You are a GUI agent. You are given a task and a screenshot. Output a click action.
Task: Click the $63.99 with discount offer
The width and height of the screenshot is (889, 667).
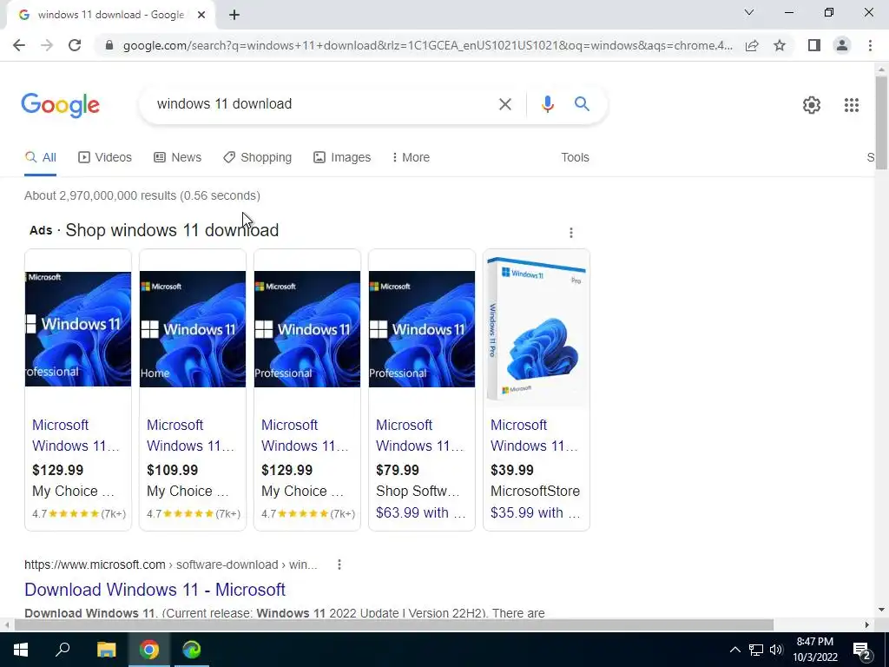(x=421, y=512)
